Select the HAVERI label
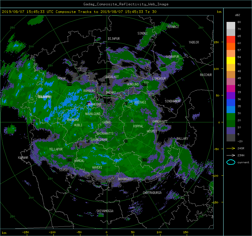252x236 pixels. click(x=97, y=168)
